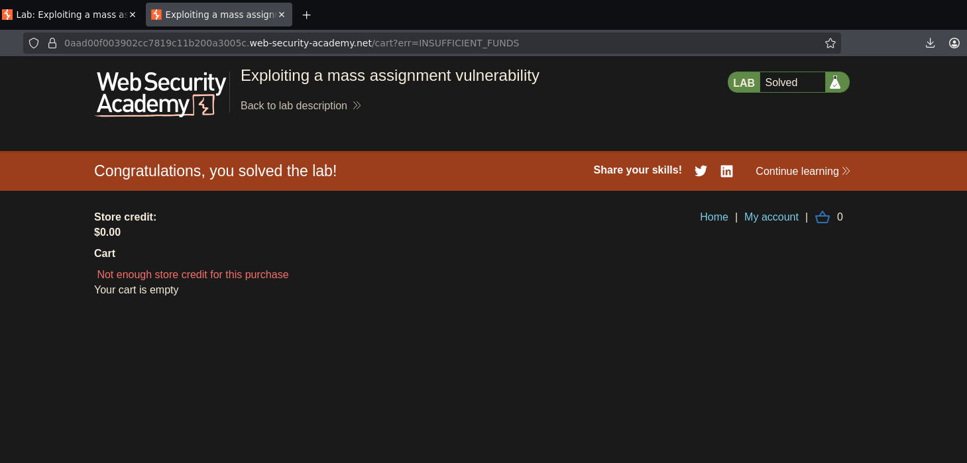Screen dimensions: 967x463
Task: Click the 'Congratulations, you solved the lab!' text
Action: tap(215, 171)
